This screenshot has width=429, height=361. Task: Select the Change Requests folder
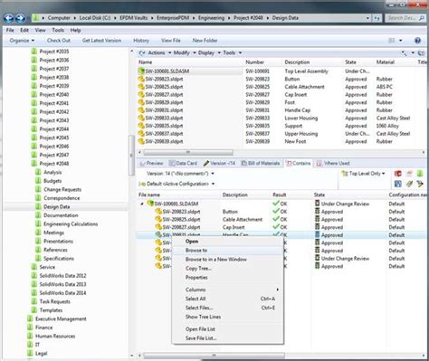pyautogui.click(x=62, y=189)
